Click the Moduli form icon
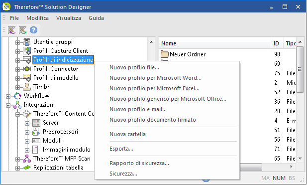Viewport: 307px width, 185px height. [36, 141]
